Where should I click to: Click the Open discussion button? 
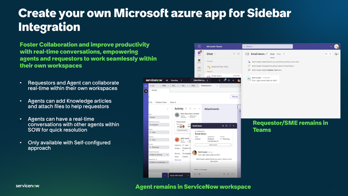click(182, 130)
